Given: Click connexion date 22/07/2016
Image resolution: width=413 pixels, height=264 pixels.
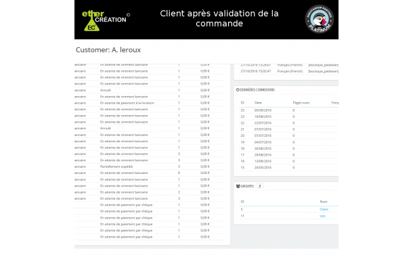Looking at the screenshot, I should point(263,123).
